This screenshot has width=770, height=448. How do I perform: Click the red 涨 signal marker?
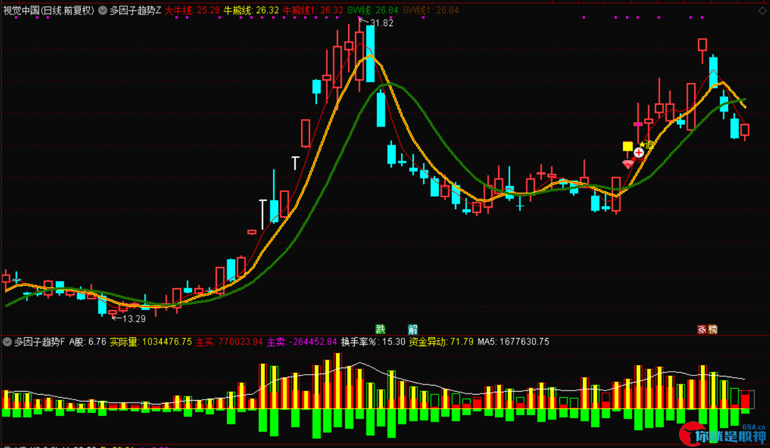pyautogui.click(x=702, y=329)
